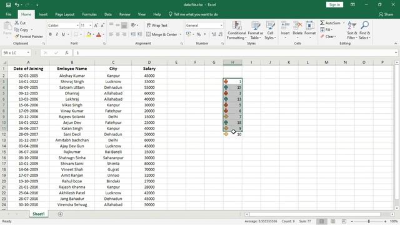Click the Copy command
The width and height of the screenshot is (400, 225).
[x=21, y=30]
